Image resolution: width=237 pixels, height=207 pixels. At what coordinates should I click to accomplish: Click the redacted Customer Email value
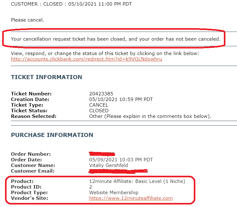pyautogui.click(x=118, y=171)
